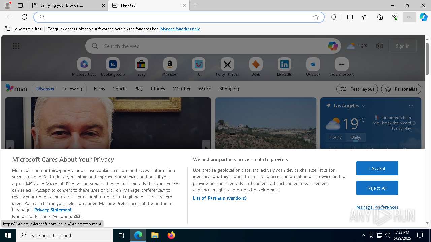This screenshot has height=242, width=431.
Task: Switch weather card to Daily
Action: tap(356, 137)
